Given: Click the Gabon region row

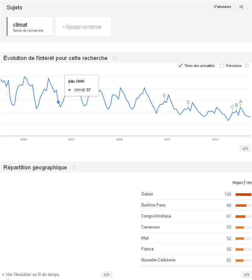Looking at the screenshot, I should (147, 194).
